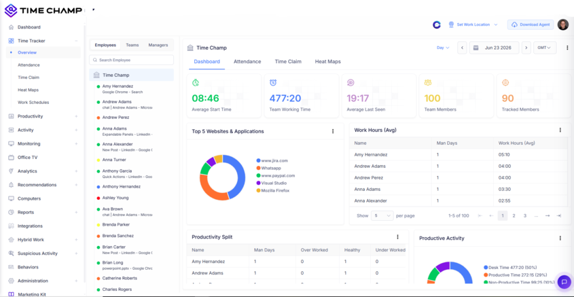
Task: Open the Attendance tab in main panel
Action: pyautogui.click(x=247, y=62)
